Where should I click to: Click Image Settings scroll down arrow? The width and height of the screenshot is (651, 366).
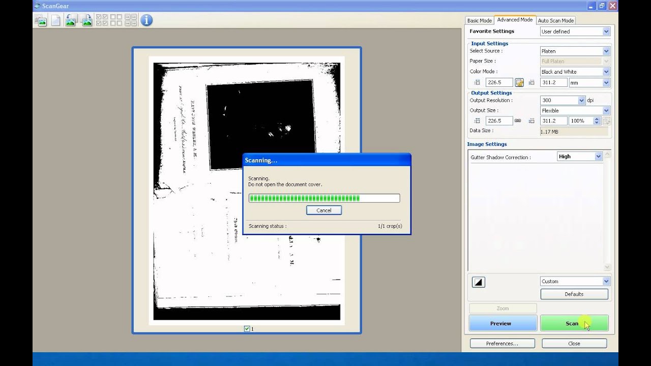pyautogui.click(x=607, y=267)
